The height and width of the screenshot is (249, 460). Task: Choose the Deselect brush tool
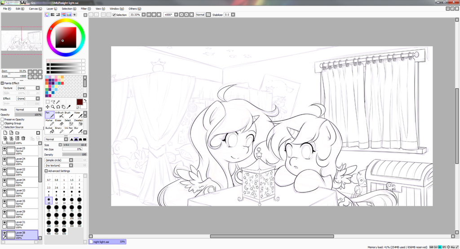(78, 122)
